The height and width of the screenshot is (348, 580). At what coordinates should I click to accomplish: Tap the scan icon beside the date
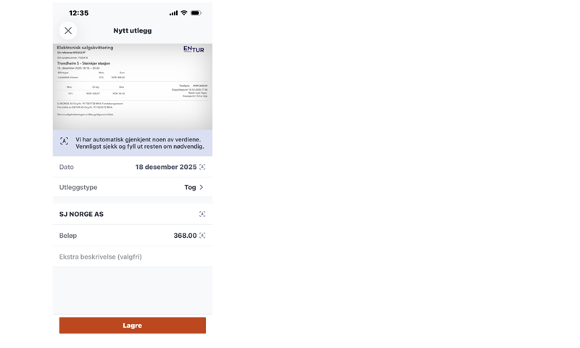pyautogui.click(x=202, y=167)
